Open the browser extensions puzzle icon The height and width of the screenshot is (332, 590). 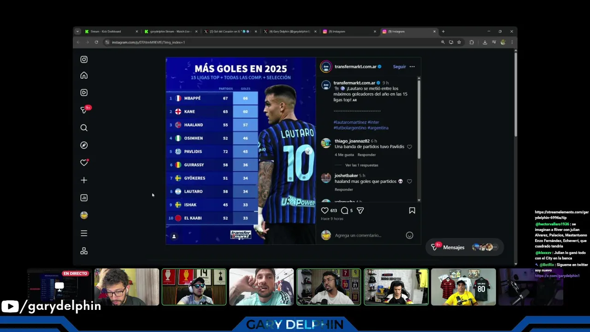[472, 42]
